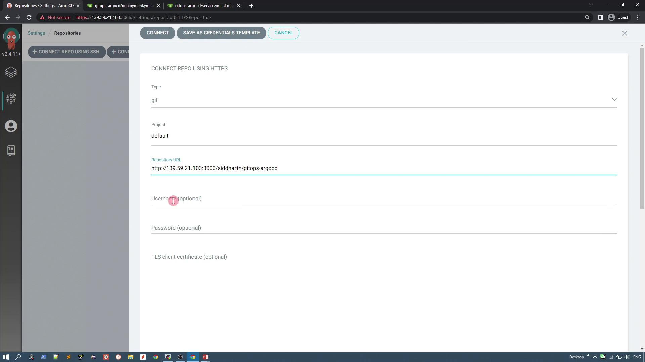645x362 pixels.
Task: Show hidden system tray icons
Action: tap(595, 357)
